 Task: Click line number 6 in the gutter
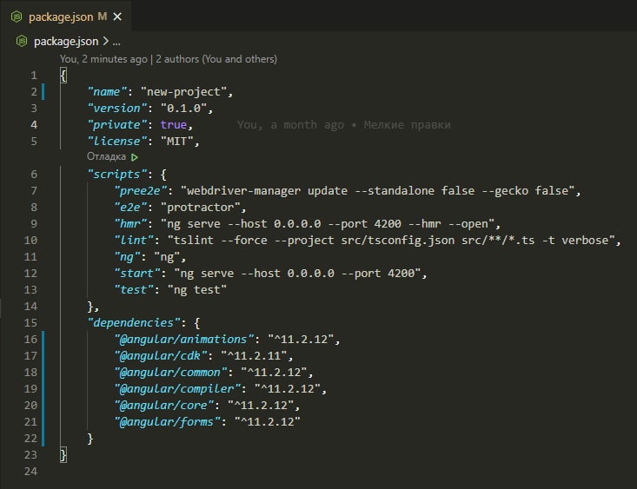(34, 175)
